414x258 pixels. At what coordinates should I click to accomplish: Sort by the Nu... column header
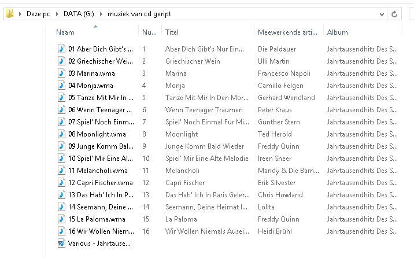(x=149, y=32)
